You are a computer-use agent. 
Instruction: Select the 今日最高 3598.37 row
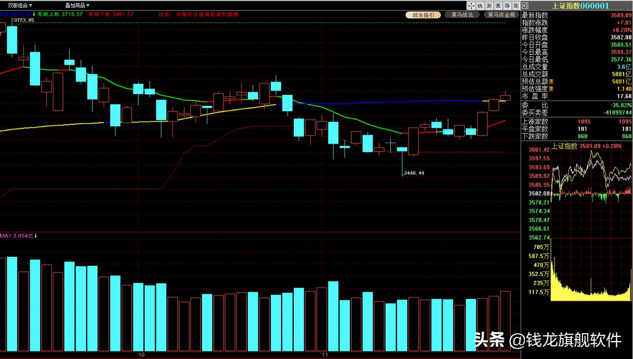tap(577, 52)
